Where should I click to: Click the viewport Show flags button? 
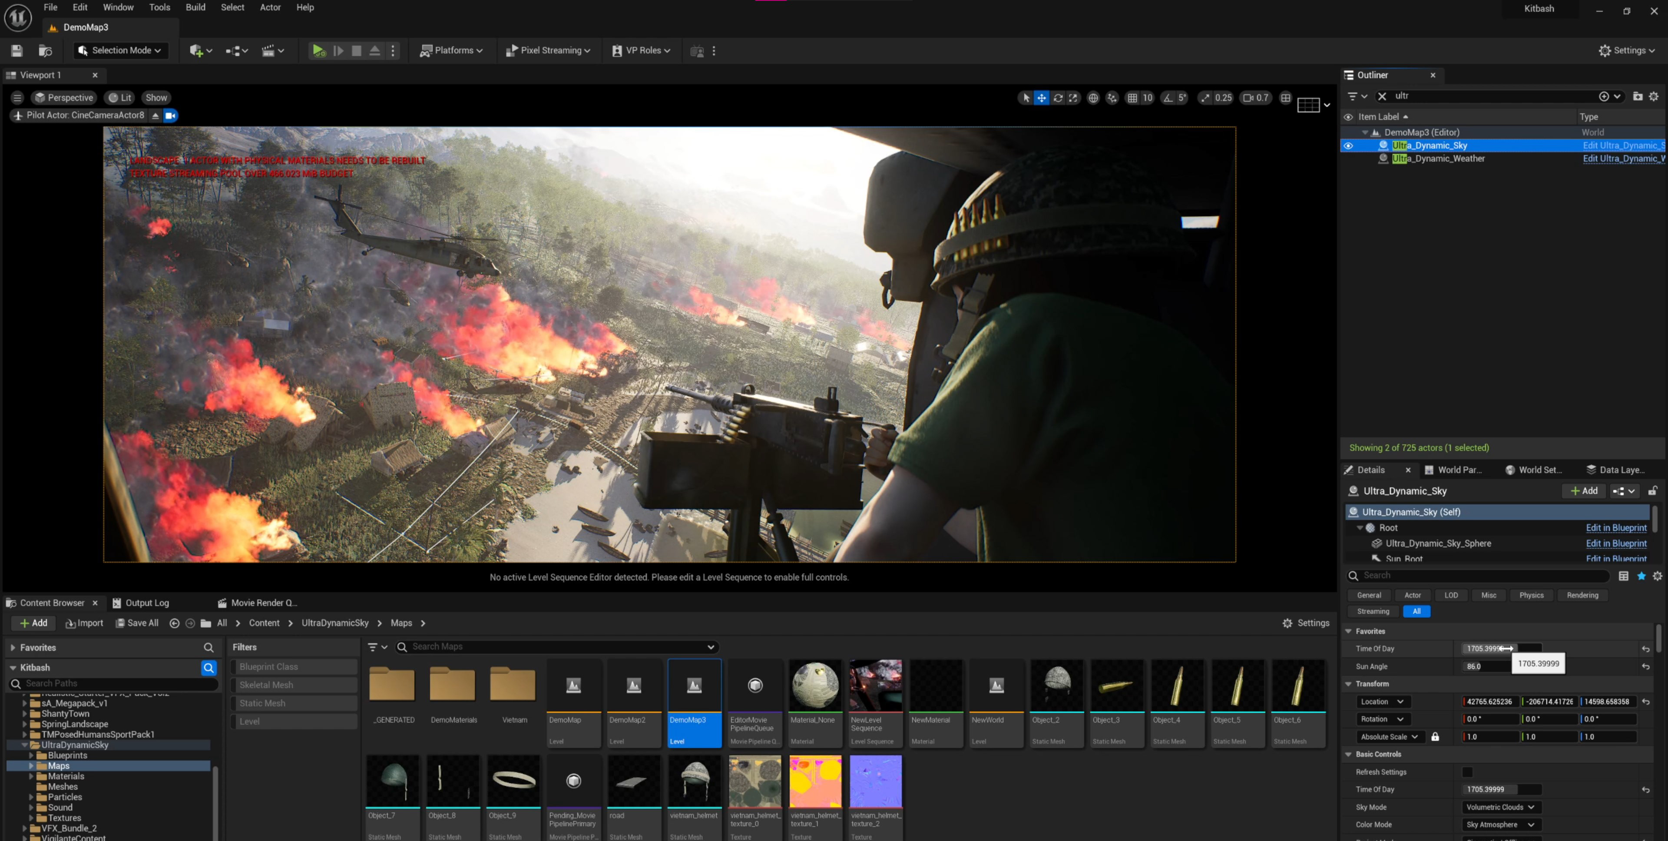(x=156, y=98)
